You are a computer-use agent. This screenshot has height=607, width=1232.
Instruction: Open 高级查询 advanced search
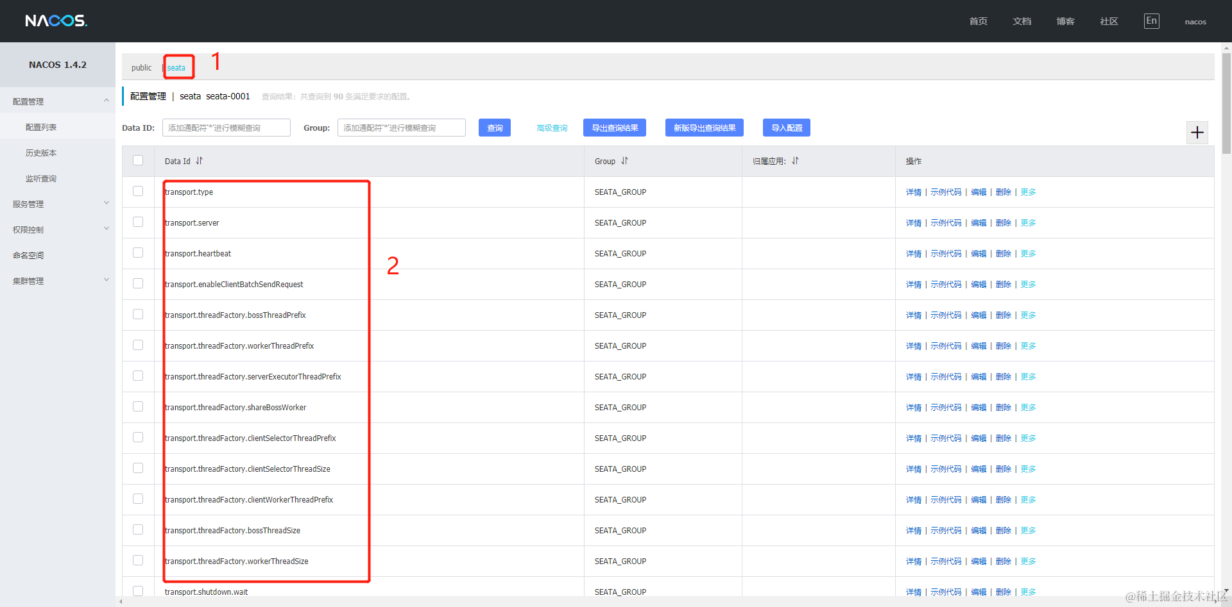552,128
